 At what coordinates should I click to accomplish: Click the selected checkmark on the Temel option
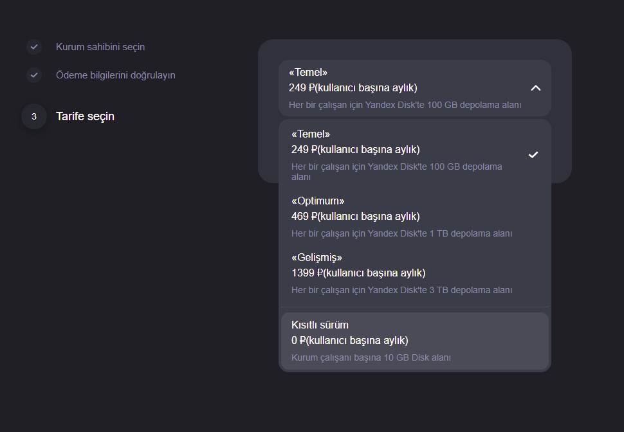click(533, 155)
